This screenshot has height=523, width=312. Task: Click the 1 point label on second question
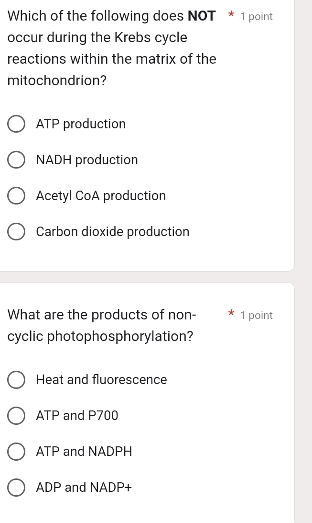(x=257, y=315)
